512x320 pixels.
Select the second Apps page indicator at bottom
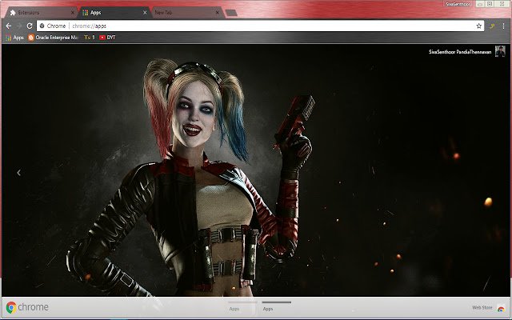click(x=277, y=306)
